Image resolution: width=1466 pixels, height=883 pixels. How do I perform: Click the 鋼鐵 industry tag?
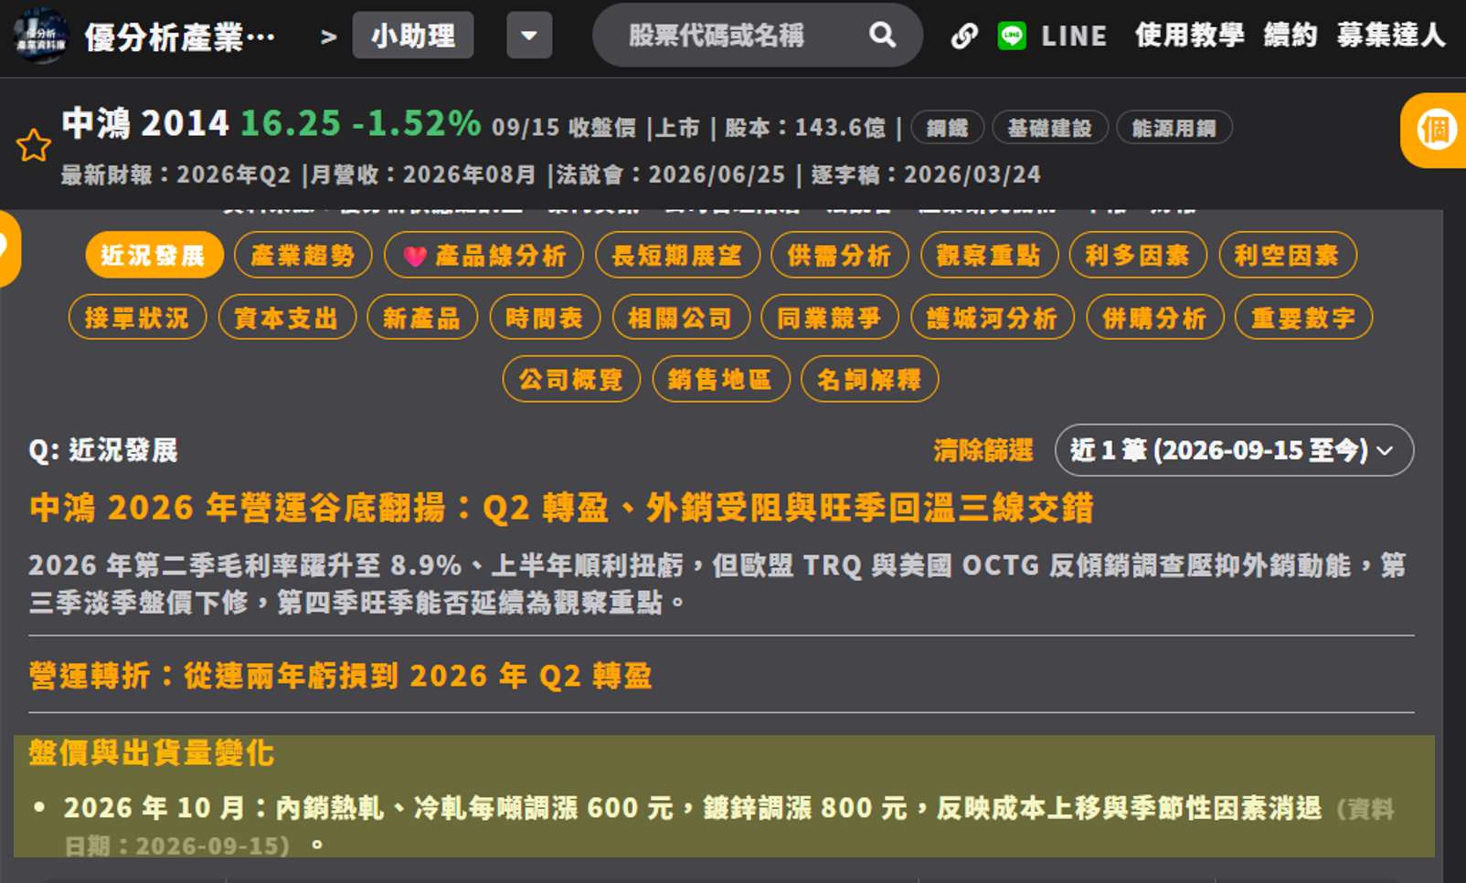(948, 128)
